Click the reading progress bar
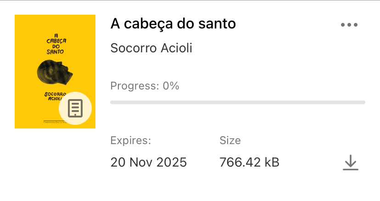The width and height of the screenshot is (380, 201). tap(237, 102)
